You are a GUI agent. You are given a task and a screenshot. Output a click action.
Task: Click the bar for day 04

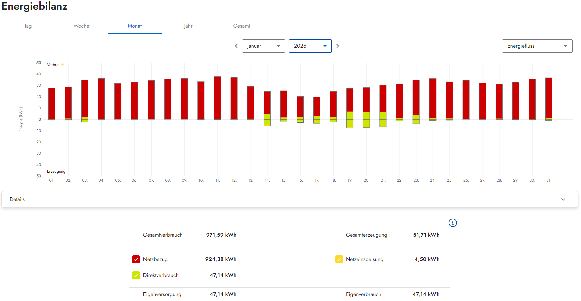101,99
